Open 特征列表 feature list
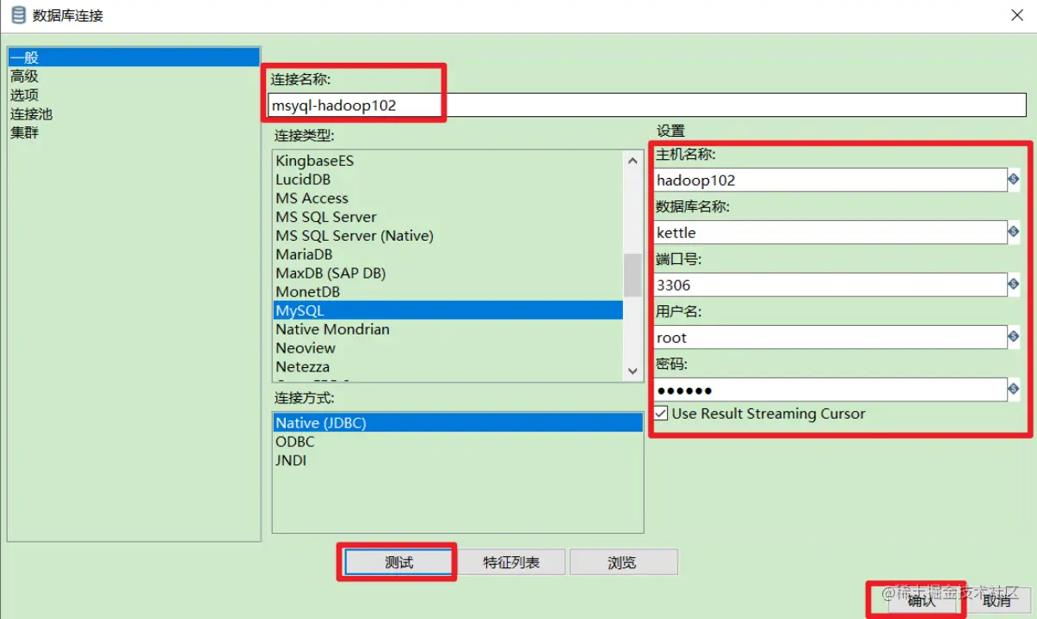1037x619 pixels. (511, 562)
